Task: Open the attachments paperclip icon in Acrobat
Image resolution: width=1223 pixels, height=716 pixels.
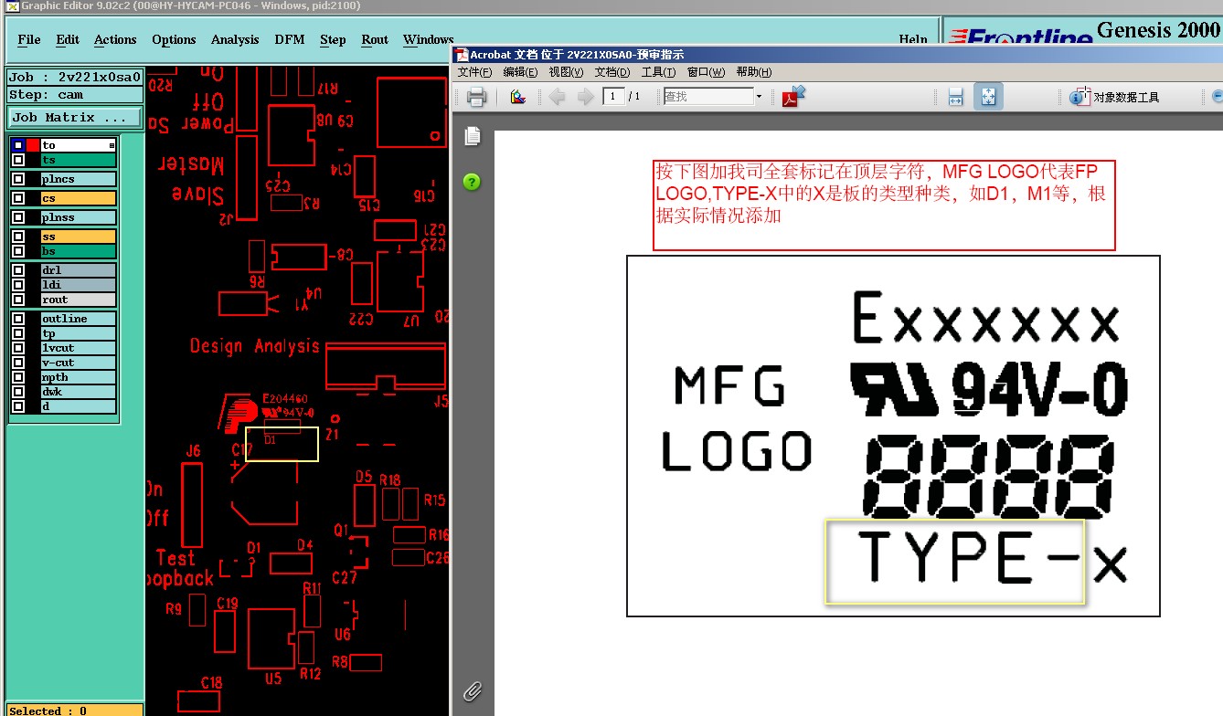Action: 473,691
